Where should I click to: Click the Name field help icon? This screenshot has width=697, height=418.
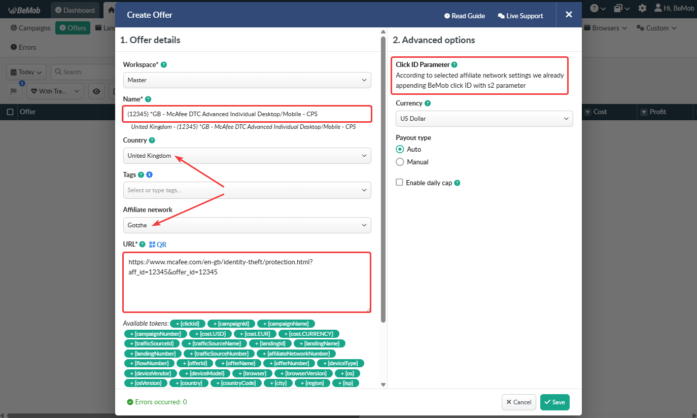pos(148,99)
